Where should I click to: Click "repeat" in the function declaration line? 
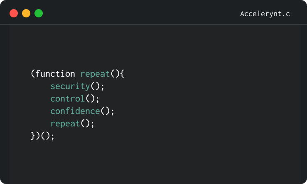pos(95,74)
